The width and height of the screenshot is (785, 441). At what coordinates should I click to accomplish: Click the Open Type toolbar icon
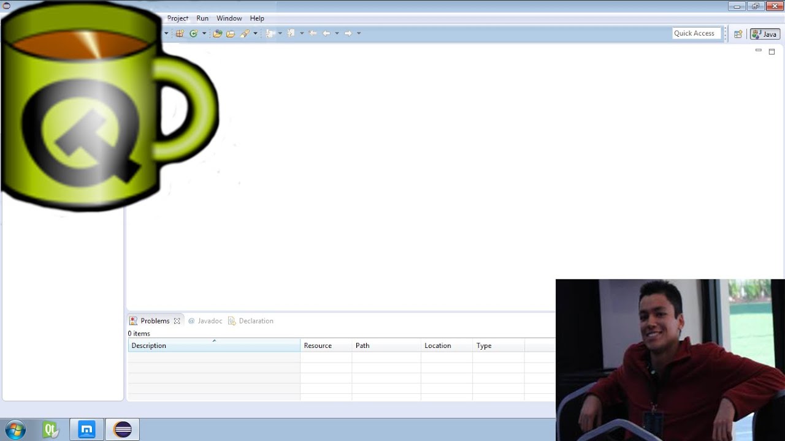(217, 34)
